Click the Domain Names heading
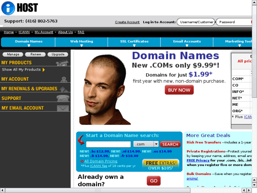This screenshot has width=257, height=193. [176, 56]
